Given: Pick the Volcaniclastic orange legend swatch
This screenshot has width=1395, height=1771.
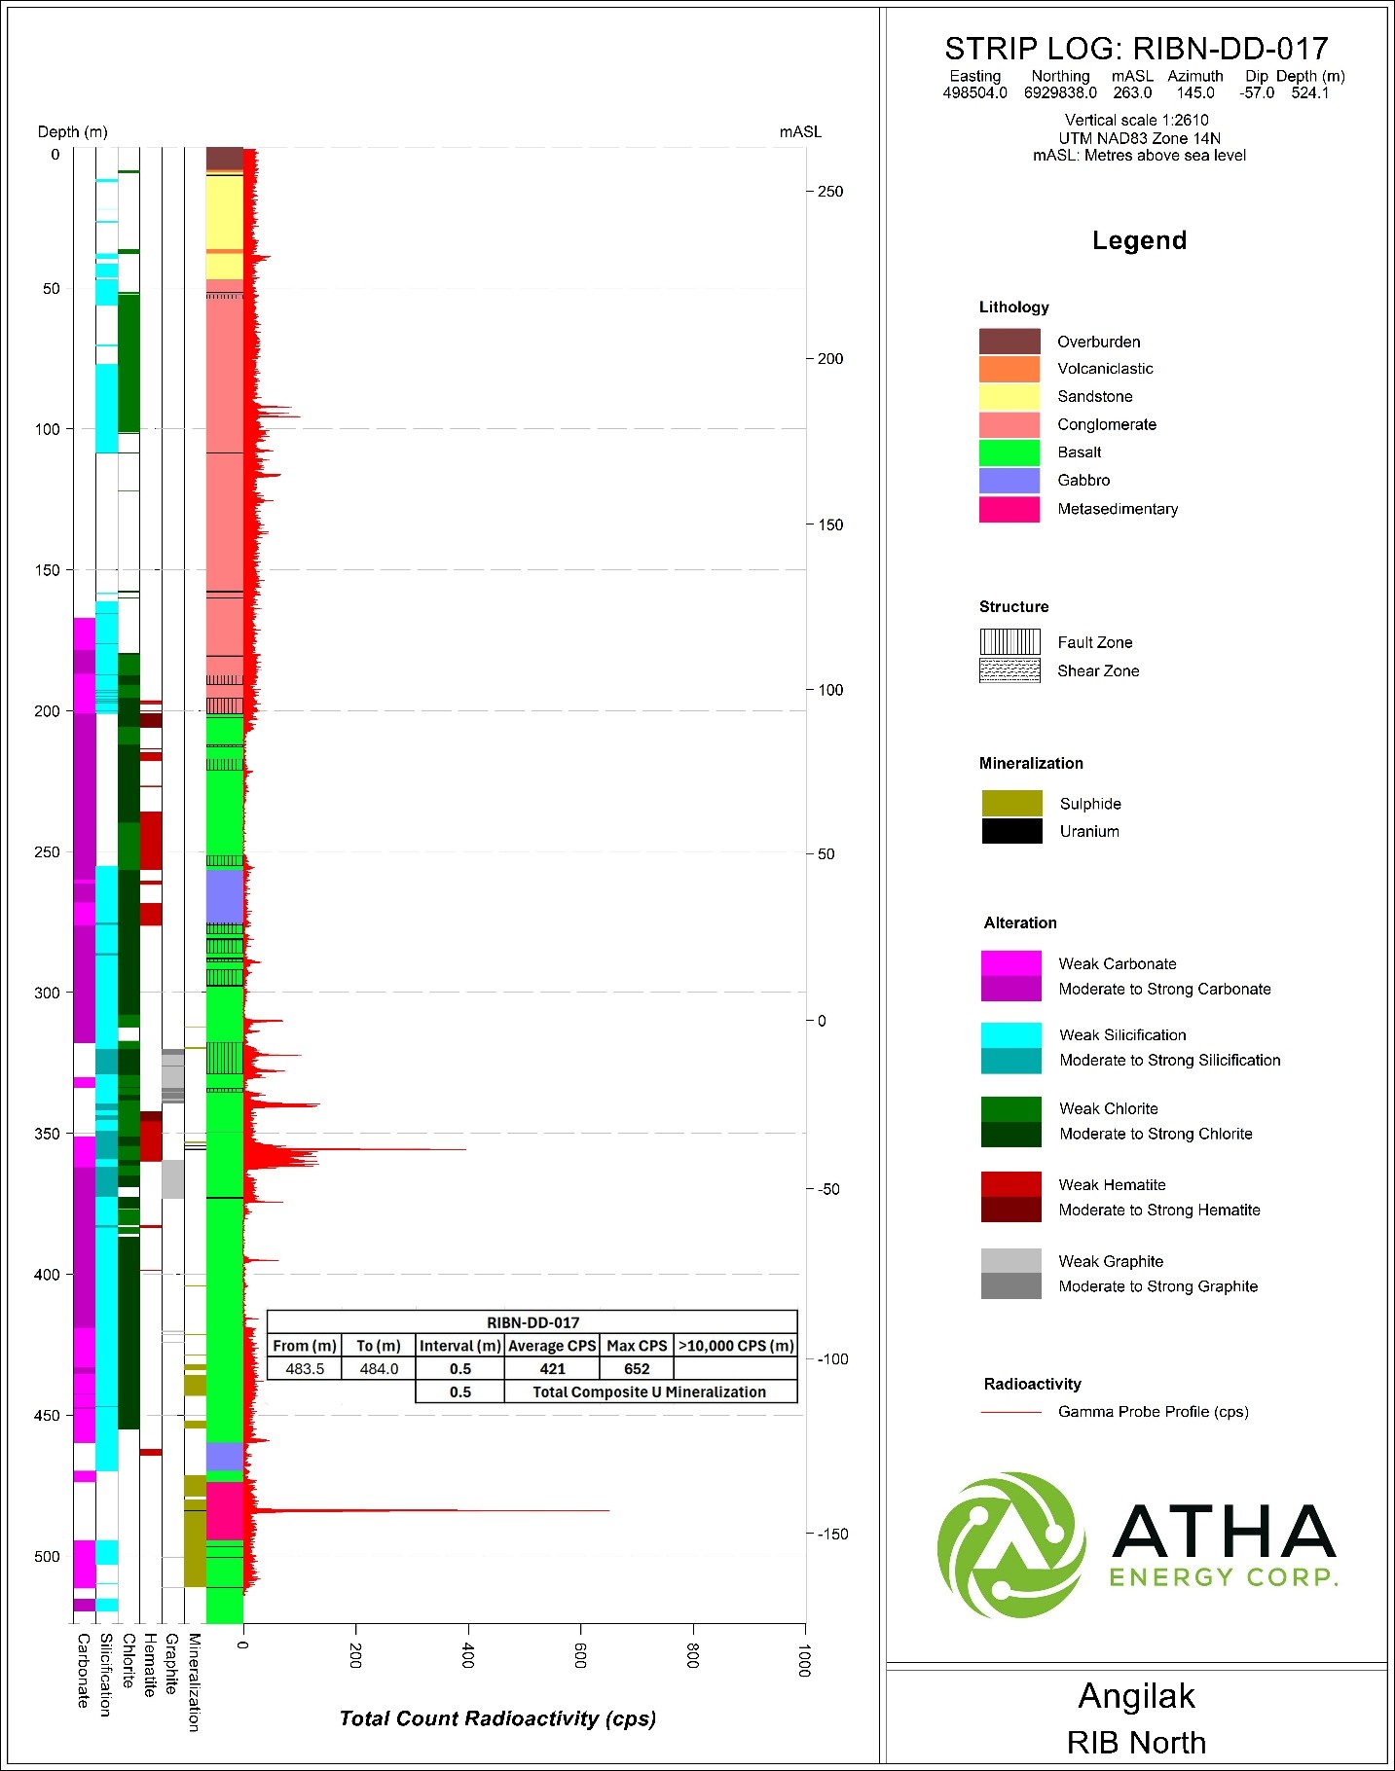Looking at the screenshot, I should point(1010,370).
